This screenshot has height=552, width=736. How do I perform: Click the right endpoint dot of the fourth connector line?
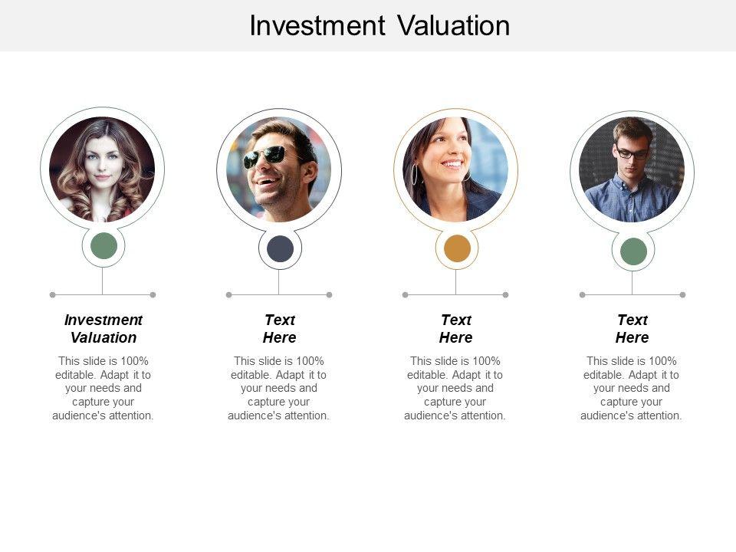[682, 294]
